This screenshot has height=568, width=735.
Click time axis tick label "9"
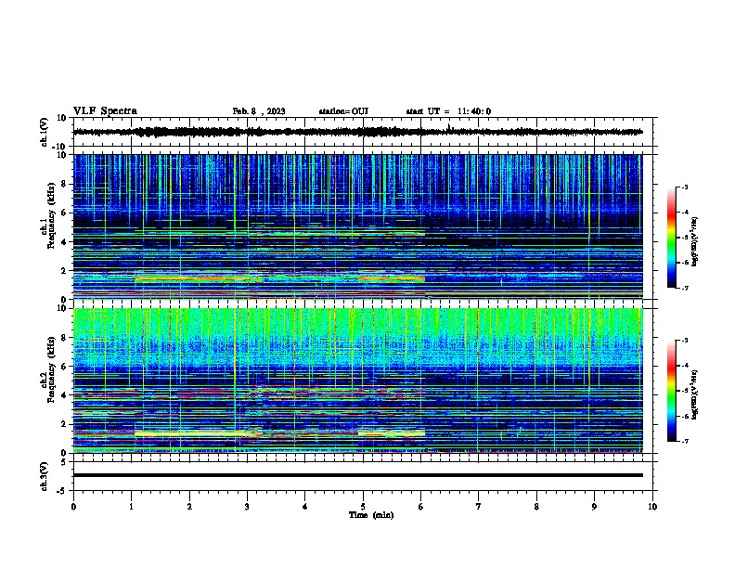click(x=594, y=507)
